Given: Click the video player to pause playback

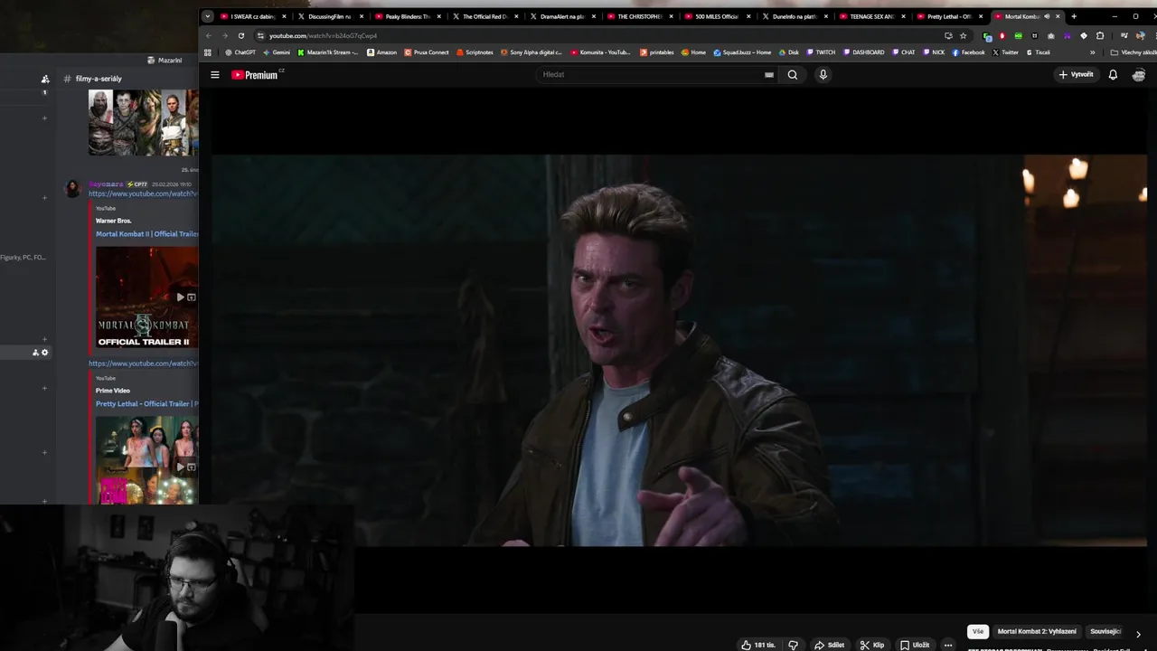Looking at the screenshot, I should (x=679, y=350).
